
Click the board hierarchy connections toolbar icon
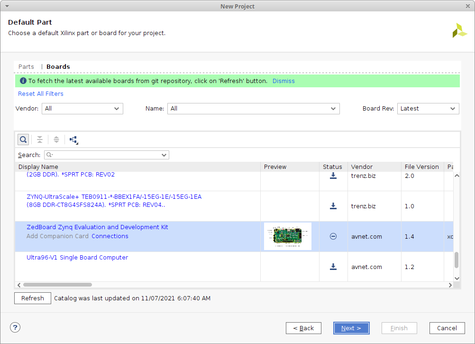coord(73,139)
